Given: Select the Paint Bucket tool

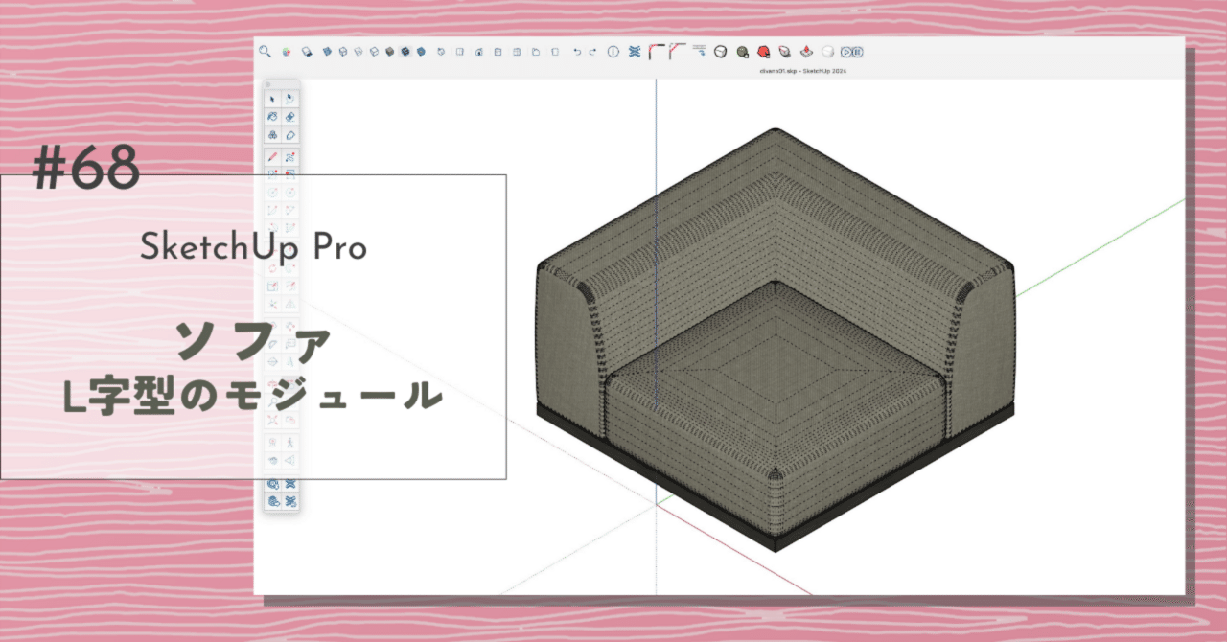Looking at the screenshot, I should pyautogui.click(x=289, y=135).
